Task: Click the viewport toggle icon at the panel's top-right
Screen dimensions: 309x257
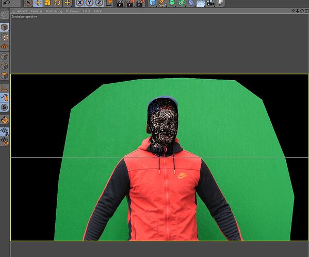Action: click(x=306, y=11)
